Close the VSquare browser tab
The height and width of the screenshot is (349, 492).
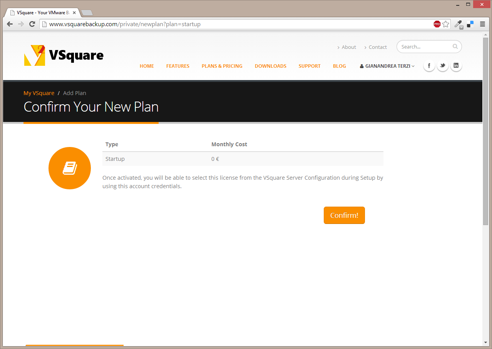[x=74, y=13]
